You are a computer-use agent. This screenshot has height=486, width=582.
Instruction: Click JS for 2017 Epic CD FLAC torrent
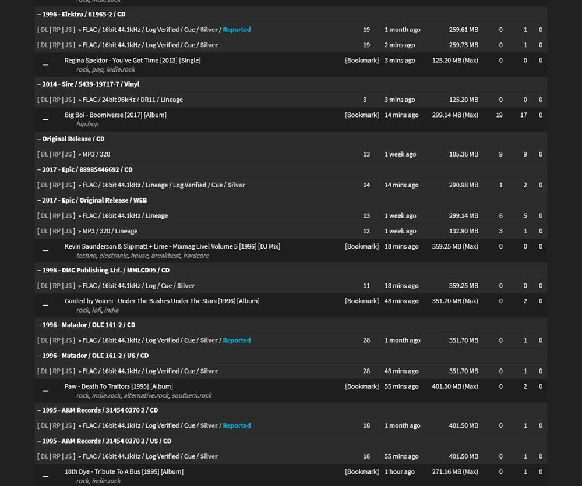pos(68,185)
